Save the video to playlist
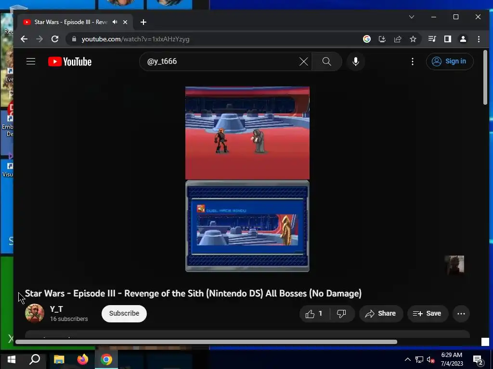 point(428,313)
